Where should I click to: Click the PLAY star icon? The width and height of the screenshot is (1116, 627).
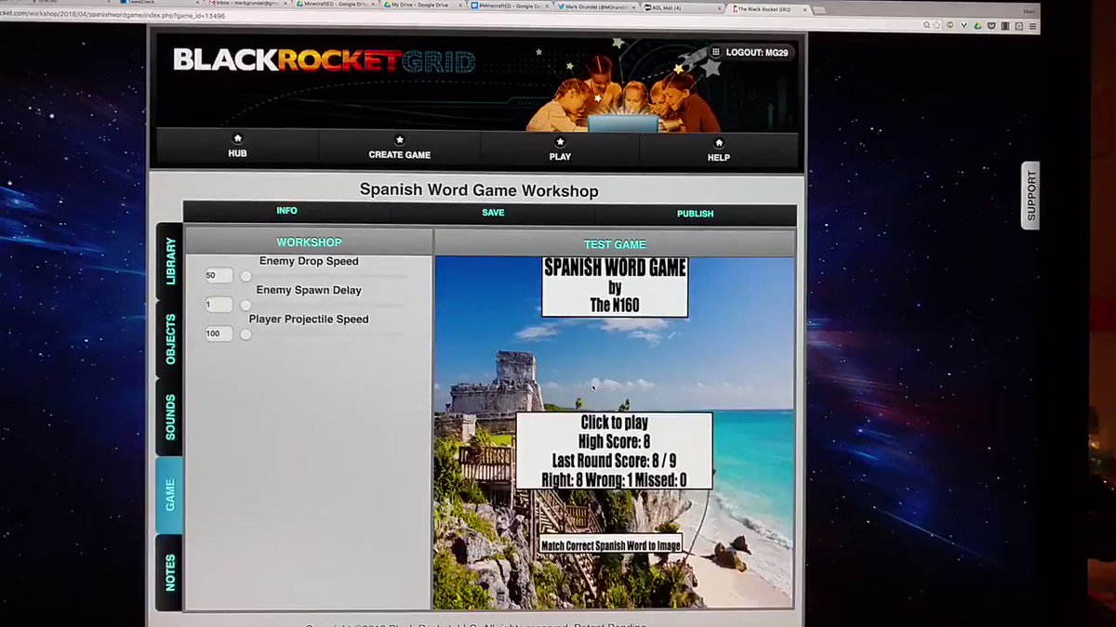tap(560, 142)
